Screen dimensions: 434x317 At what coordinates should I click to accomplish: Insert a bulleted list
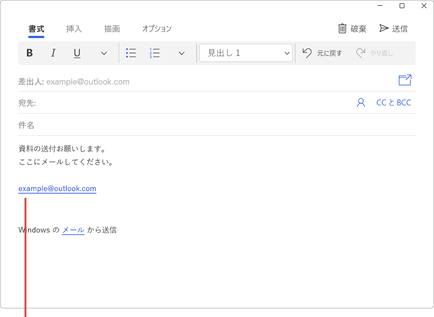pyautogui.click(x=131, y=53)
